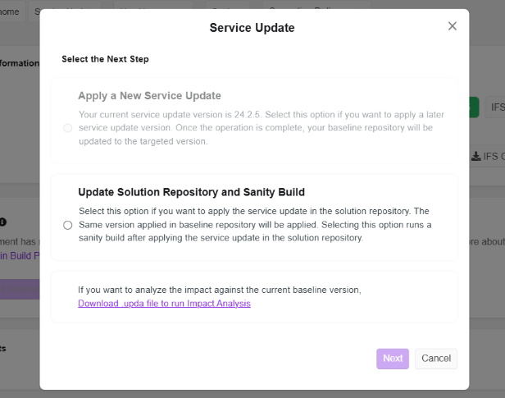The height and width of the screenshot is (398, 505).
Task: Click the purple button at left edge
Action: (20, 289)
